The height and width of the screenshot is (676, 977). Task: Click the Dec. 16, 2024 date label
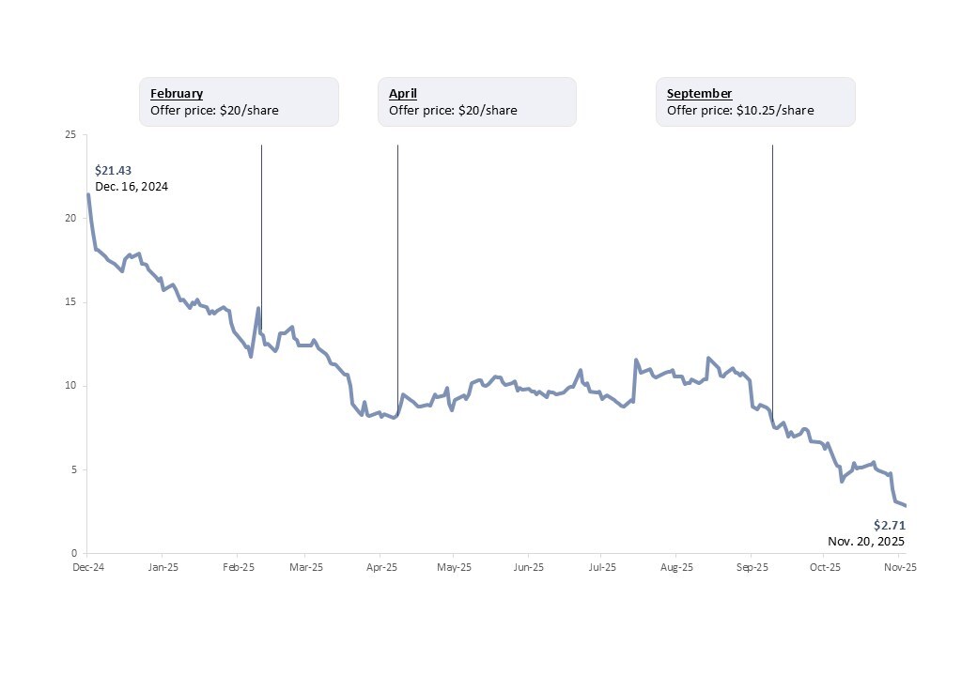[x=132, y=186]
